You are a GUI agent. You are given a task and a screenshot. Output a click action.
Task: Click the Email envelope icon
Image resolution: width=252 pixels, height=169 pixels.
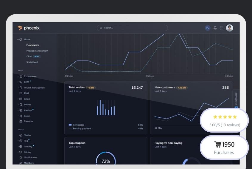pos(21,99)
